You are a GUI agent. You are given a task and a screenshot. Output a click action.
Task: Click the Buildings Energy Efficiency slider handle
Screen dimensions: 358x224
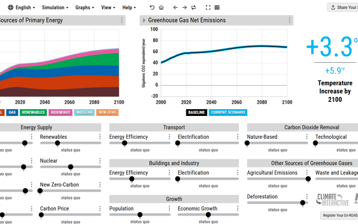pos(132,179)
